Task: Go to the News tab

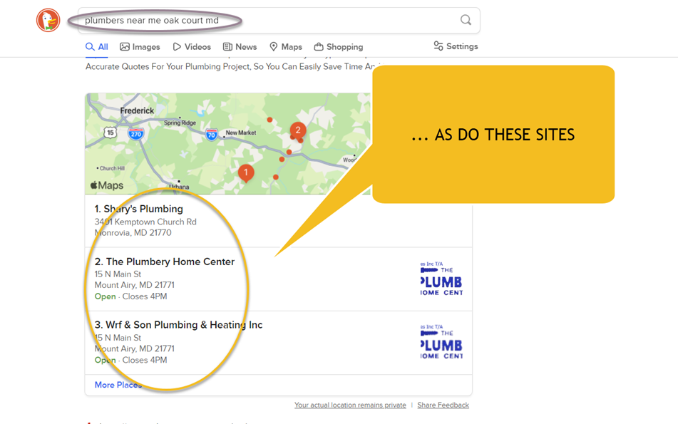Action: 240,47
